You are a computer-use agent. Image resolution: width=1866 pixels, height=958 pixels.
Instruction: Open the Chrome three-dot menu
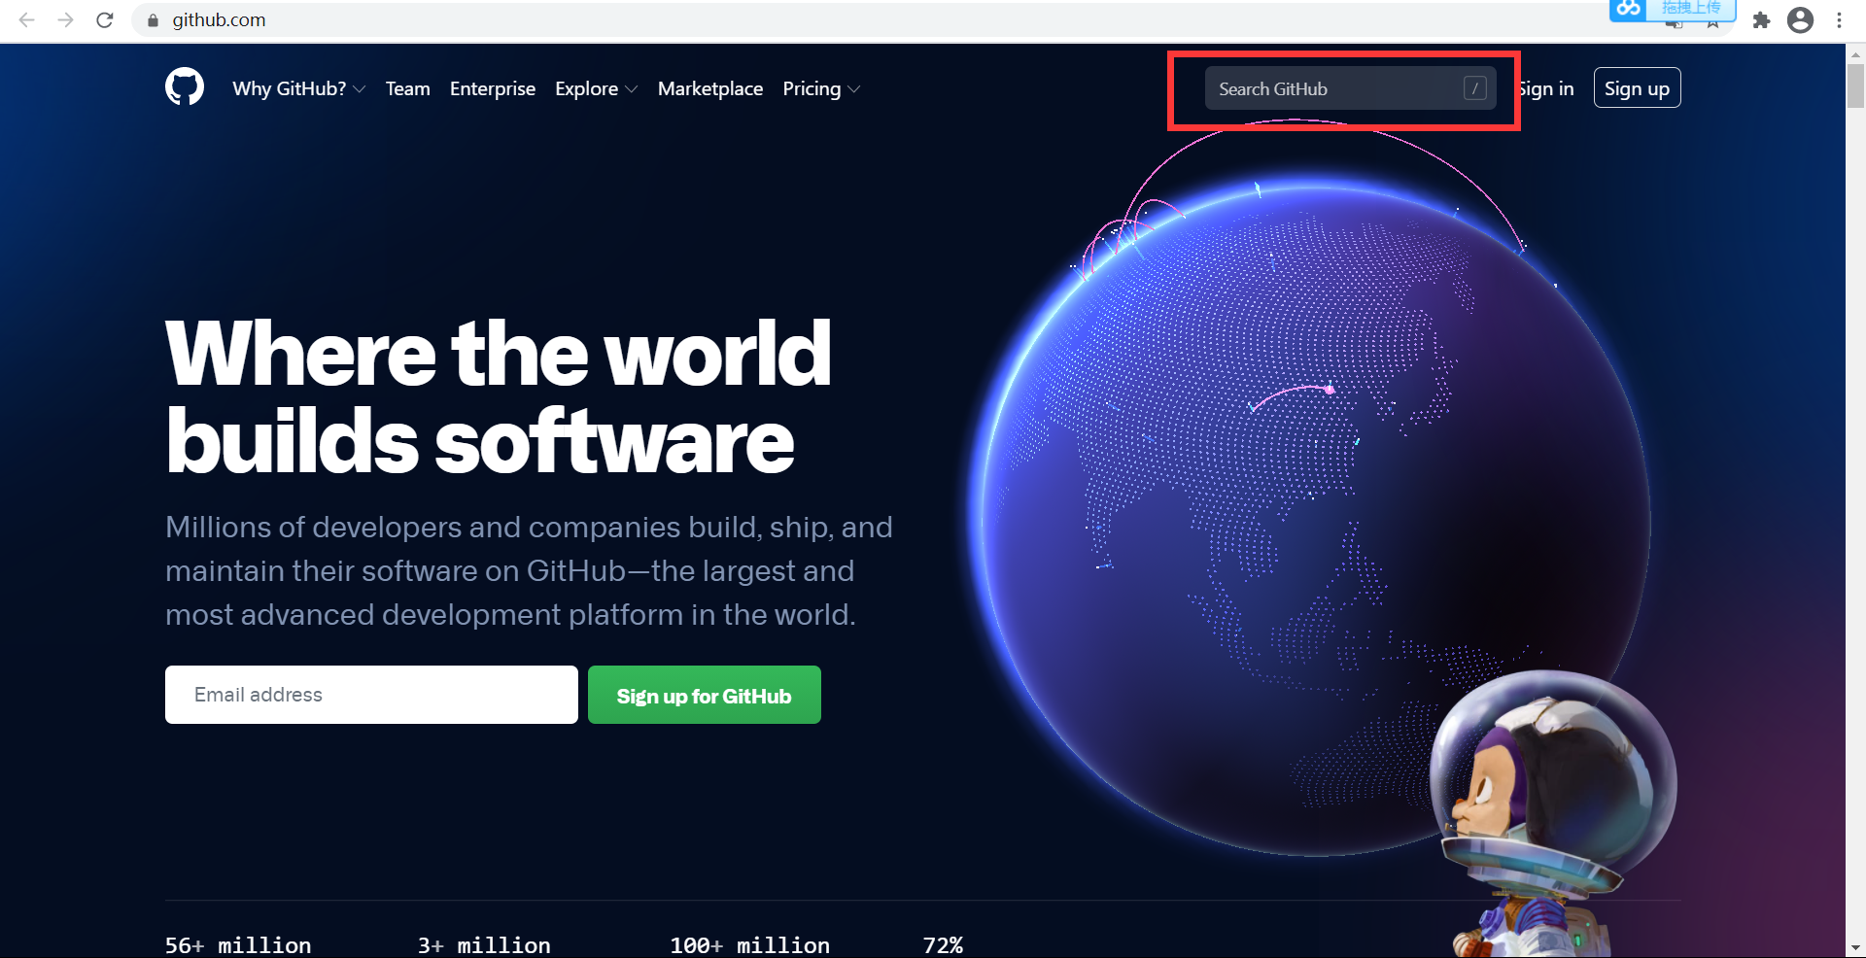pos(1839,20)
